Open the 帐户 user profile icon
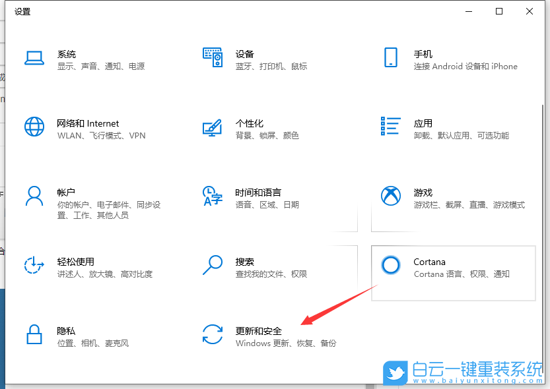The height and width of the screenshot is (389, 550). tap(34, 196)
